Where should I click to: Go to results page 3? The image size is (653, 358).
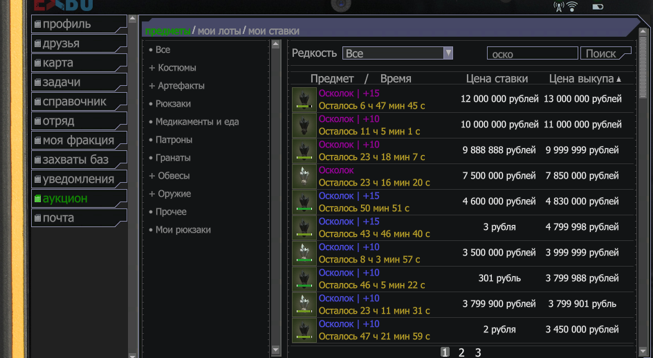tap(478, 352)
